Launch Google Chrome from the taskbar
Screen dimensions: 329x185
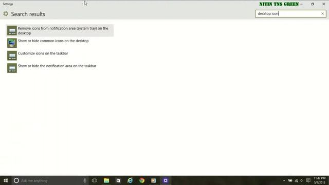pyautogui.click(x=142, y=180)
